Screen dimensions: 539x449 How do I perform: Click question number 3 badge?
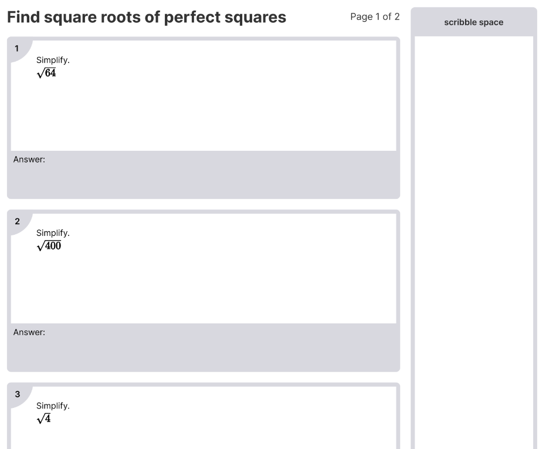[17, 394]
